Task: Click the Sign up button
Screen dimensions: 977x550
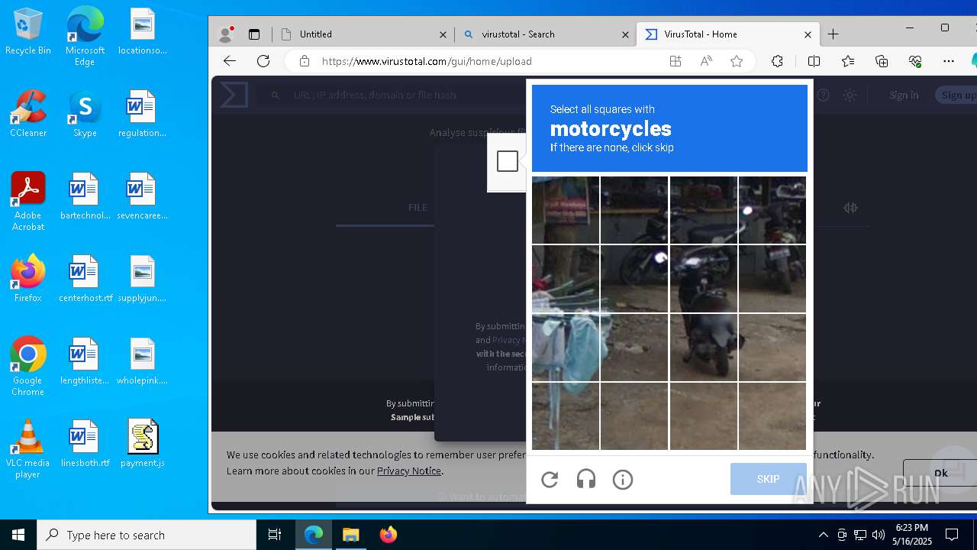Action: tap(958, 95)
